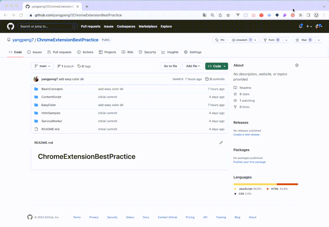
Task: Click the purple extension icon in toolbar
Action: tap(285, 15)
